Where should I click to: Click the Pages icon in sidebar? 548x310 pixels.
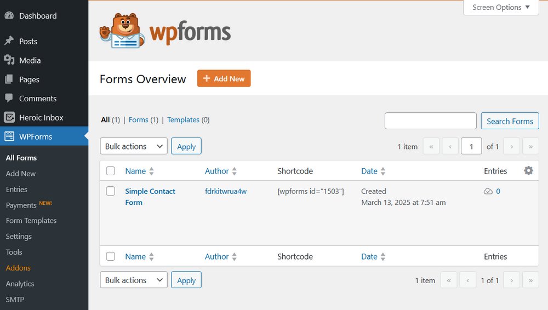pos(9,79)
